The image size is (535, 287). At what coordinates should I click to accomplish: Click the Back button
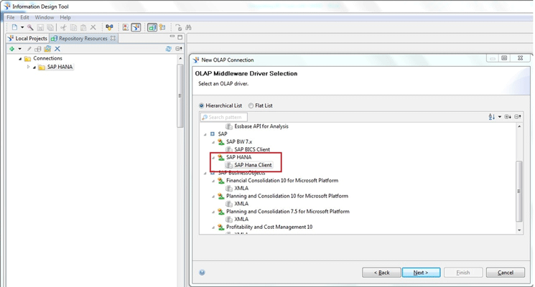click(x=381, y=273)
